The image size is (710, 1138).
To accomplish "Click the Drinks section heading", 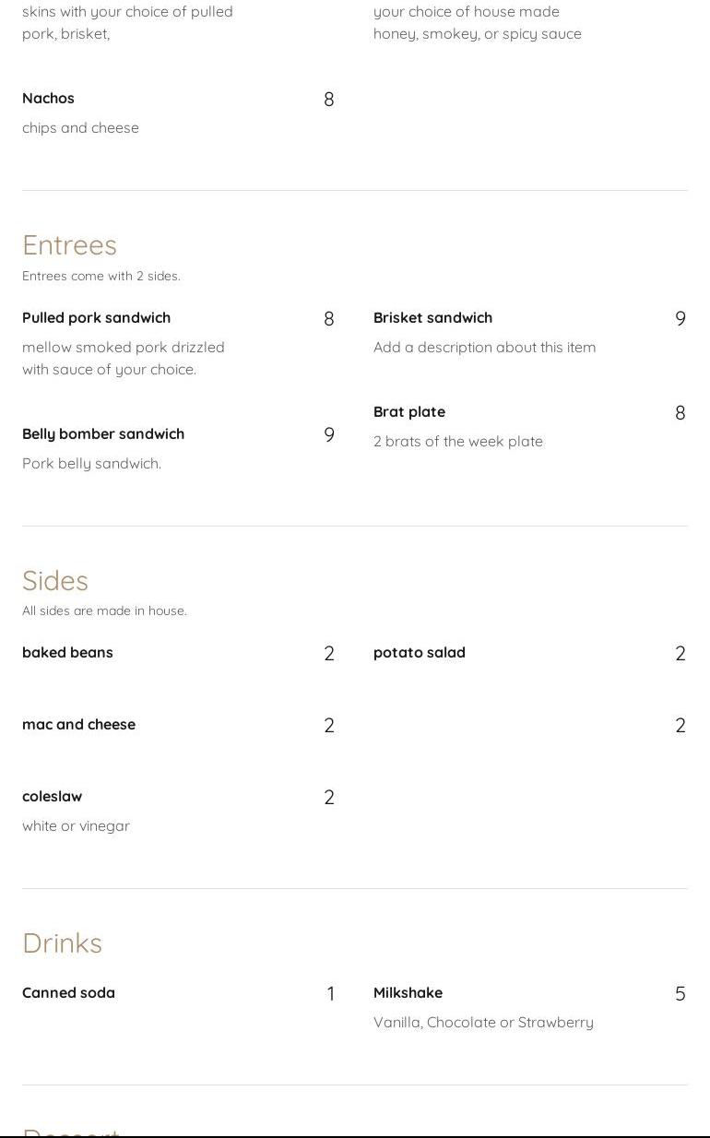I will coord(62,942).
